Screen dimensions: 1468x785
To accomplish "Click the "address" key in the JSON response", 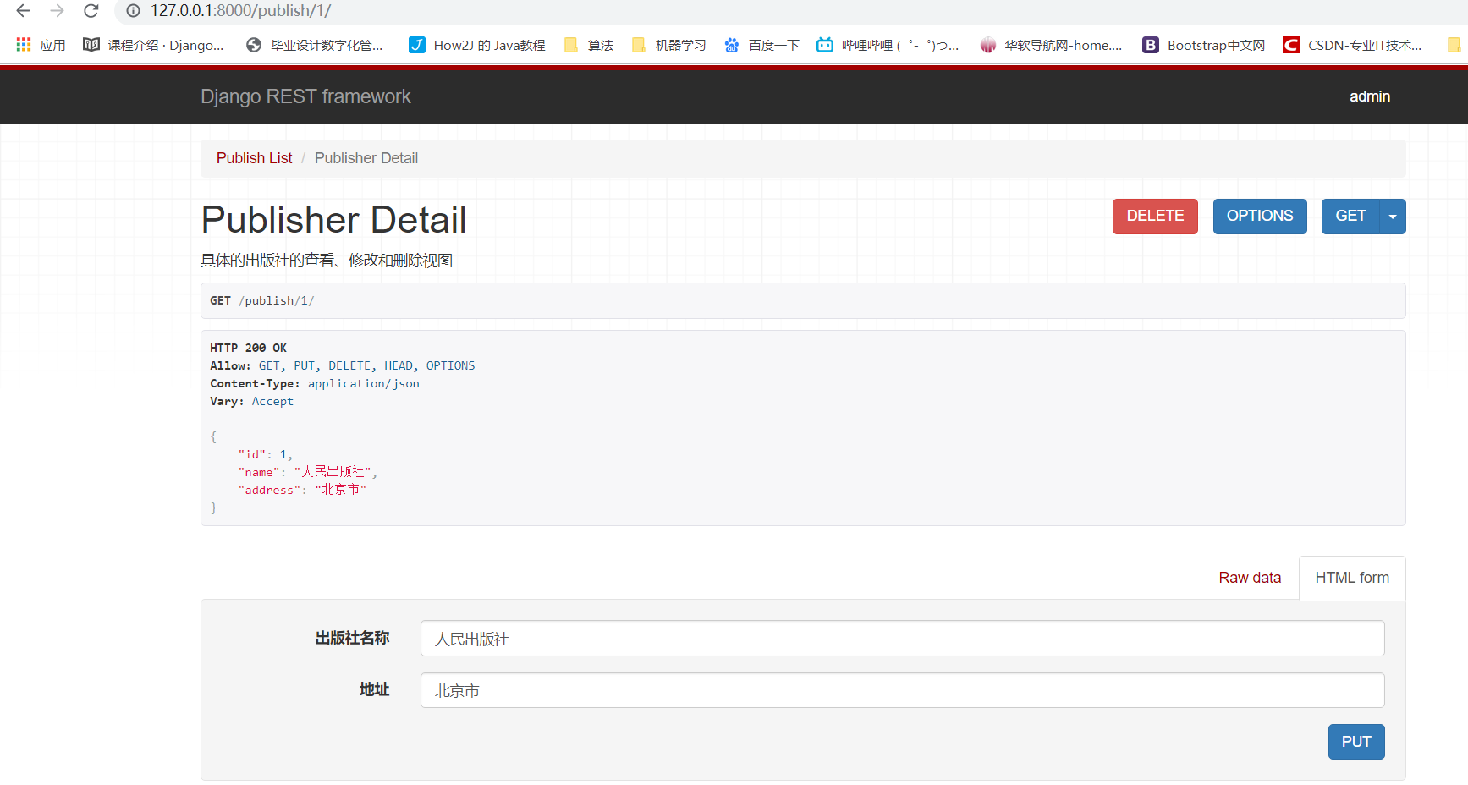I will (x=269, y=491).
